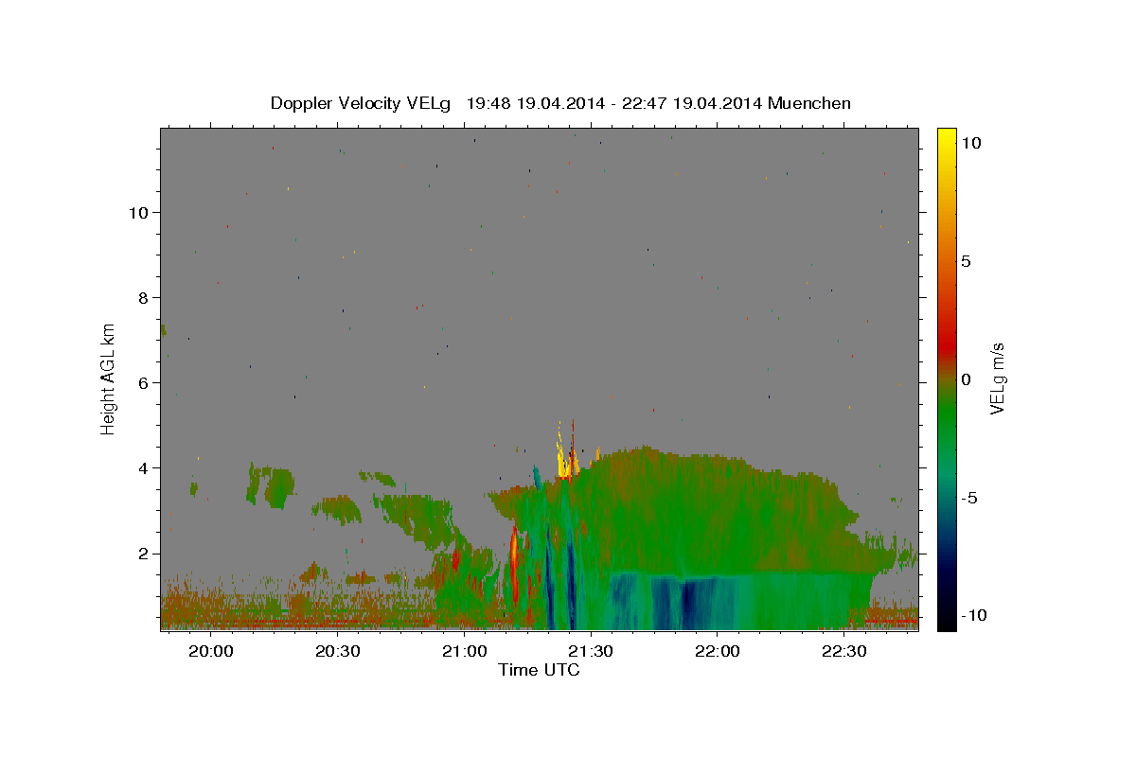The height and width of the screenshot is (757, 1136).
Task: Click the colorbar tick label '5'
Action: [966, 261]
